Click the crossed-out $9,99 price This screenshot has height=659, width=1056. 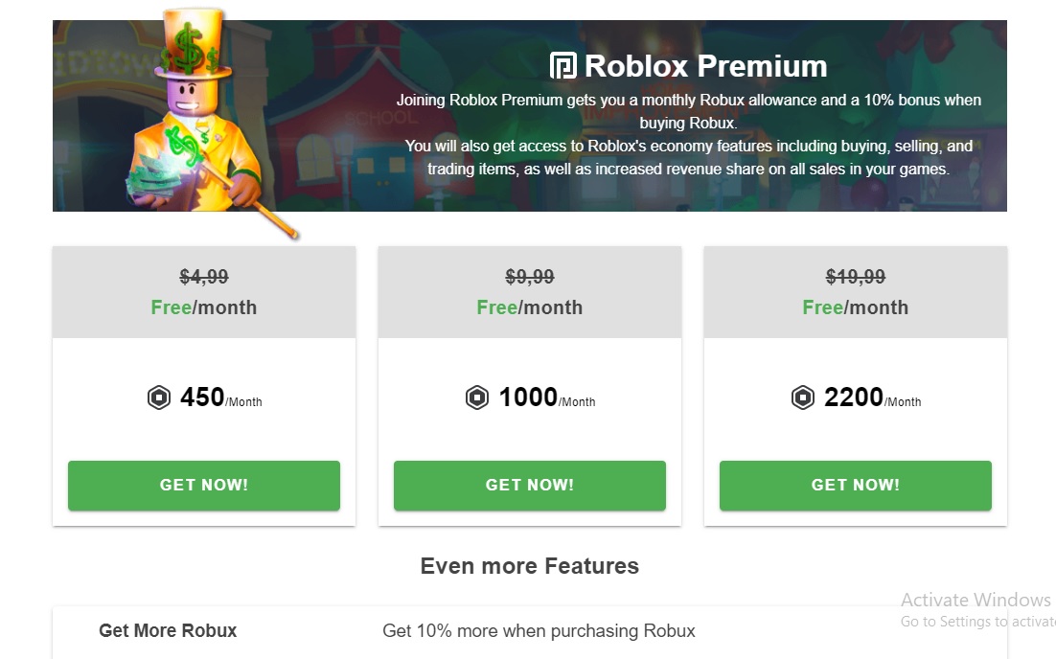click(x=530, y=277)
